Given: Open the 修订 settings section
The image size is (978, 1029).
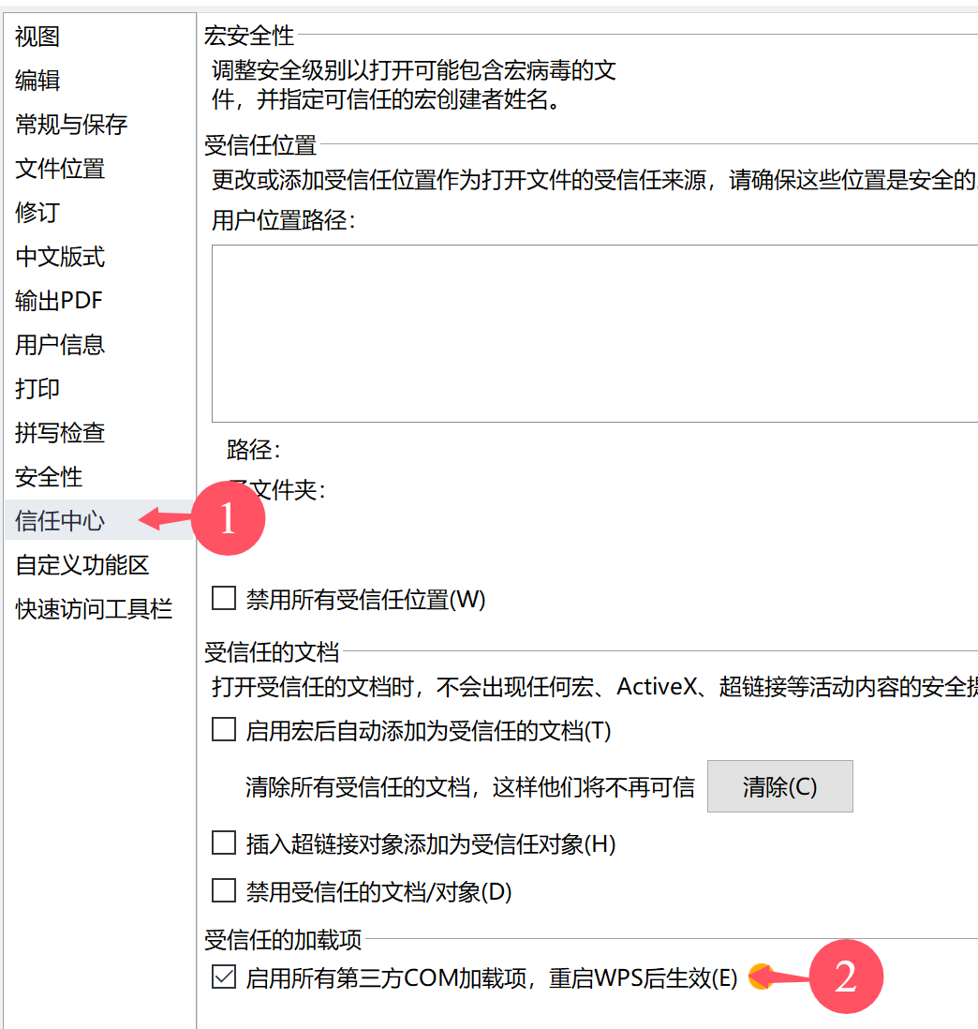Looking at the screenshot, I should tap(37, 213).
